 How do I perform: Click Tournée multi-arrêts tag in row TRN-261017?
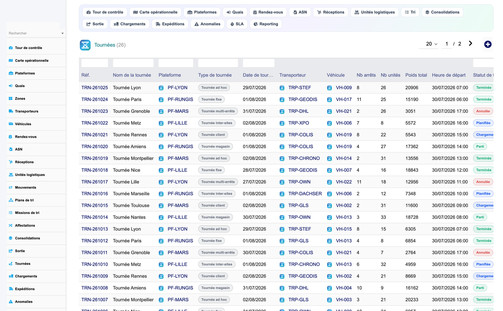pyautogui.click(x=218, y=182)
